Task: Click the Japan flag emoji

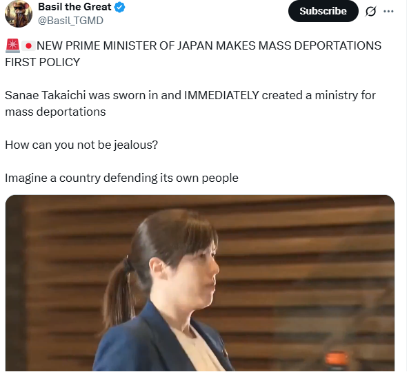Action: (28, 46)
